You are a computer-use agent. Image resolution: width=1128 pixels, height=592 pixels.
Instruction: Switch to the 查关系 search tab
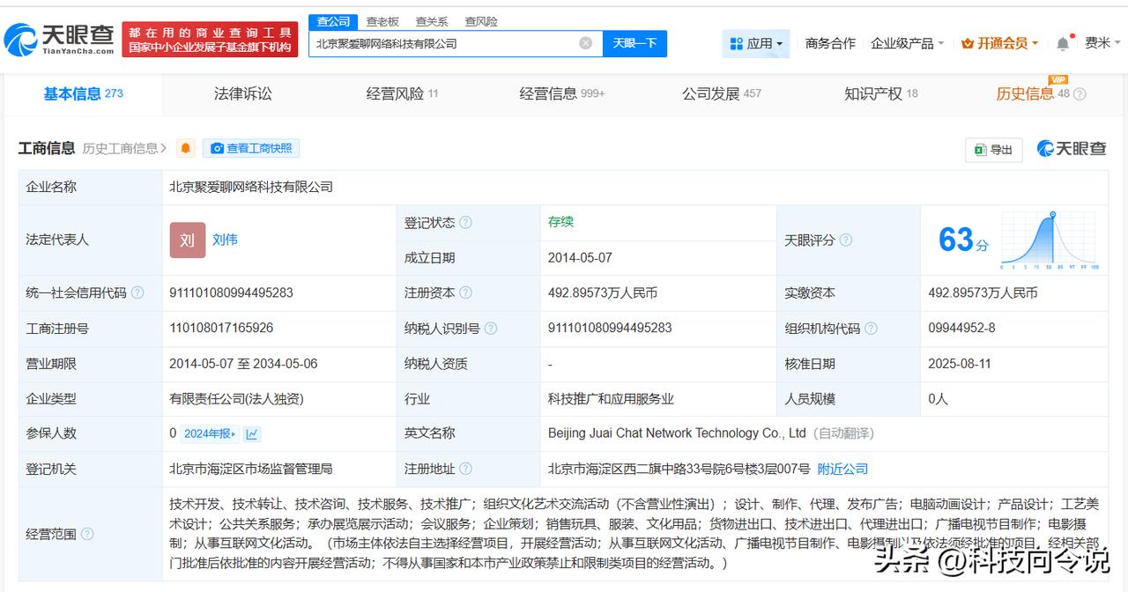432,21
